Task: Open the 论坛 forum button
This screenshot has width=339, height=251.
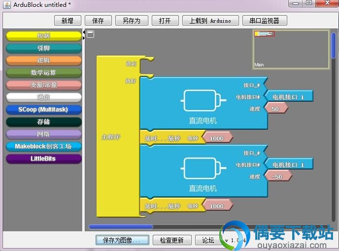Action: [208, 240]
